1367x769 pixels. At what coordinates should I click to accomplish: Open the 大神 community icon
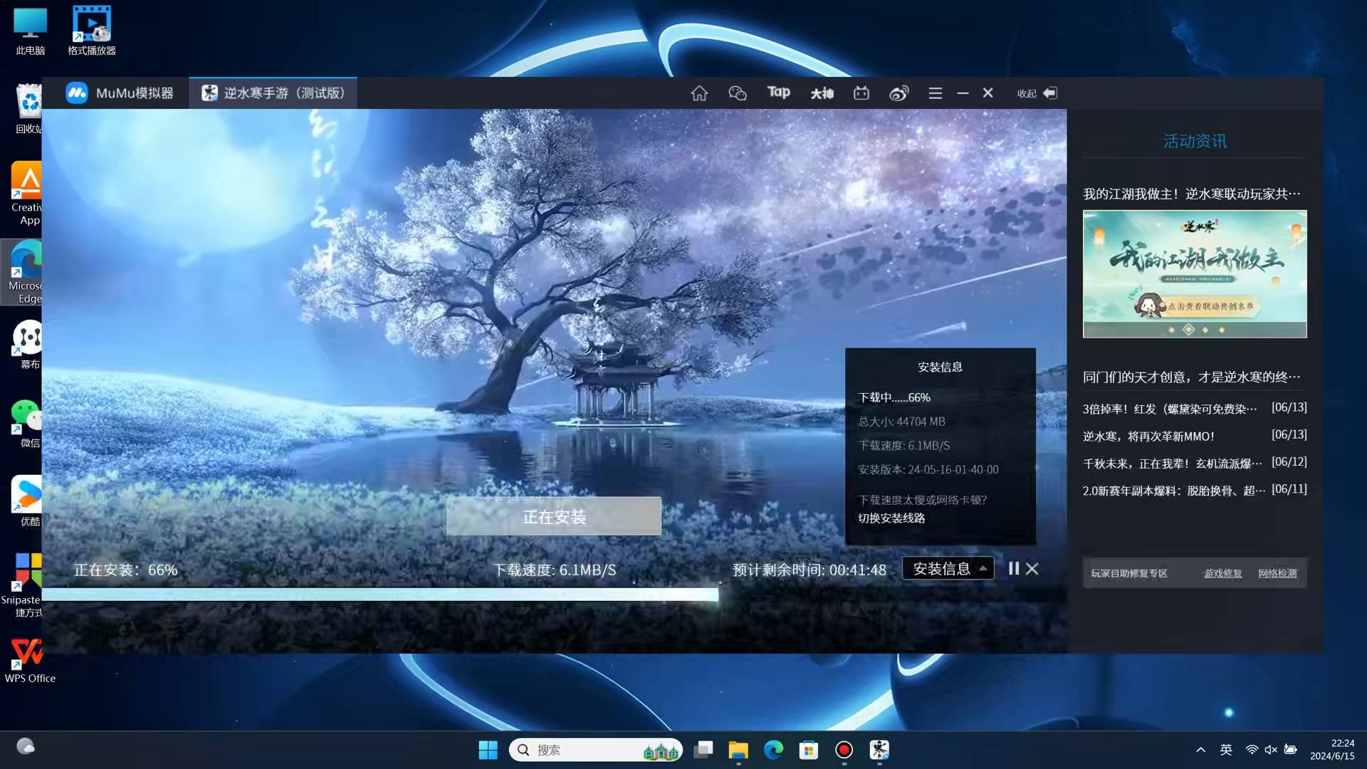pos(822,93)
